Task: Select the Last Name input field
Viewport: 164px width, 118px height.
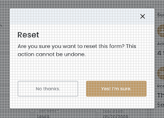Action: coord(63,114)
